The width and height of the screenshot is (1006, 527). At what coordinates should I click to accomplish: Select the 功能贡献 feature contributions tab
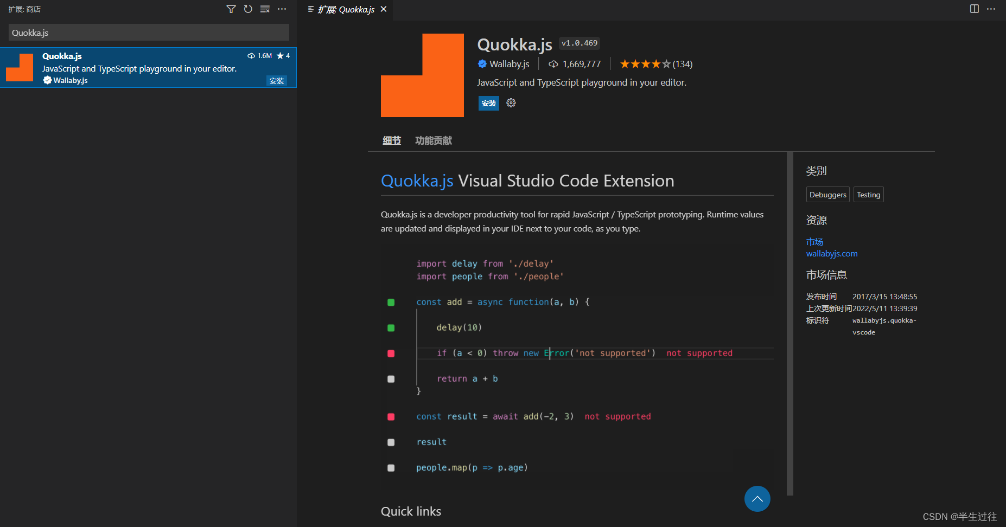(x=434, y=140)
